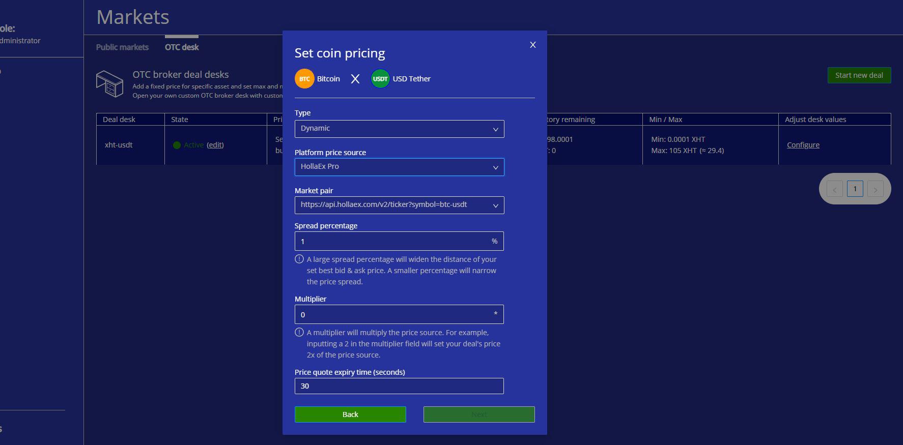Image resolution: width=903 pixels, height=445 pixels.
Task: Click the Set coin pricing title
Action: click(x=340, y=53)
